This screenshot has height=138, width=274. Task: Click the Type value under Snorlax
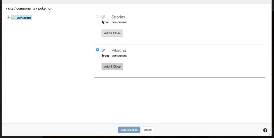tap(119, 22)
